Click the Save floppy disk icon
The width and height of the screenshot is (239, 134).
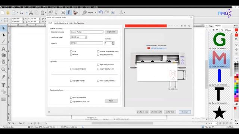coord(22,13)
